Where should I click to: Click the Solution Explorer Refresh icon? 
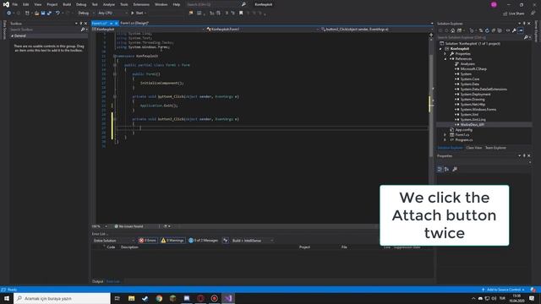click(487, 30)
